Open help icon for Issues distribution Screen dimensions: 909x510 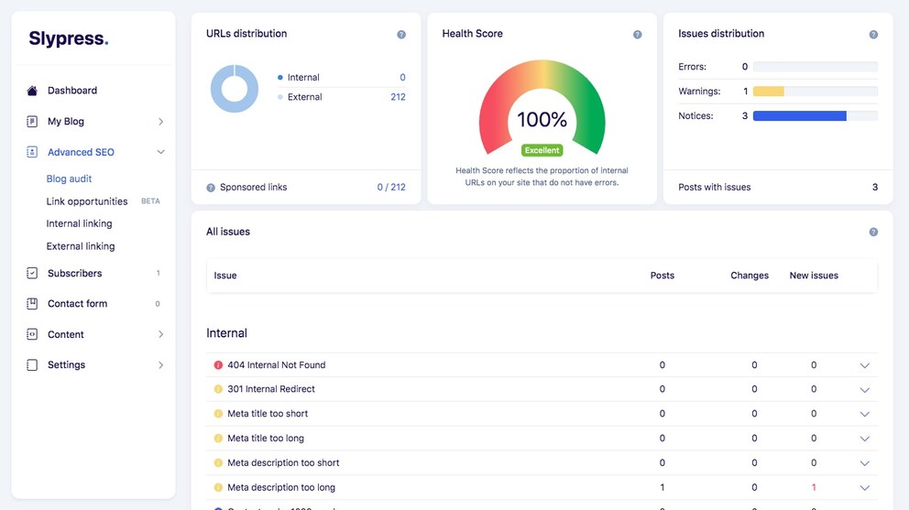point(873,35)
